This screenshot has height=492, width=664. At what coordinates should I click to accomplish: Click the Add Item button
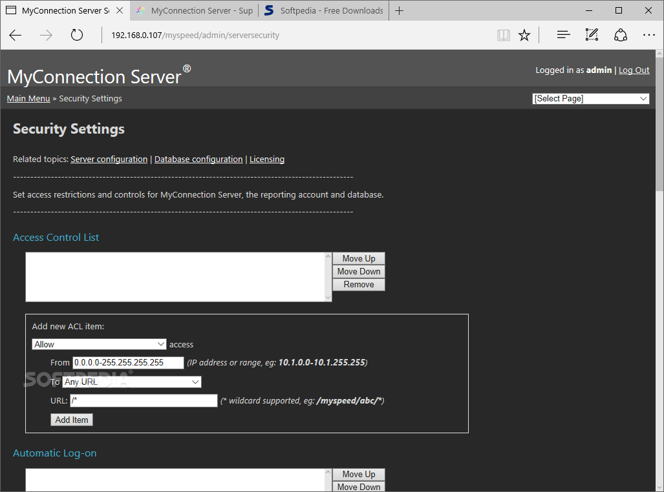click(72, 420)
